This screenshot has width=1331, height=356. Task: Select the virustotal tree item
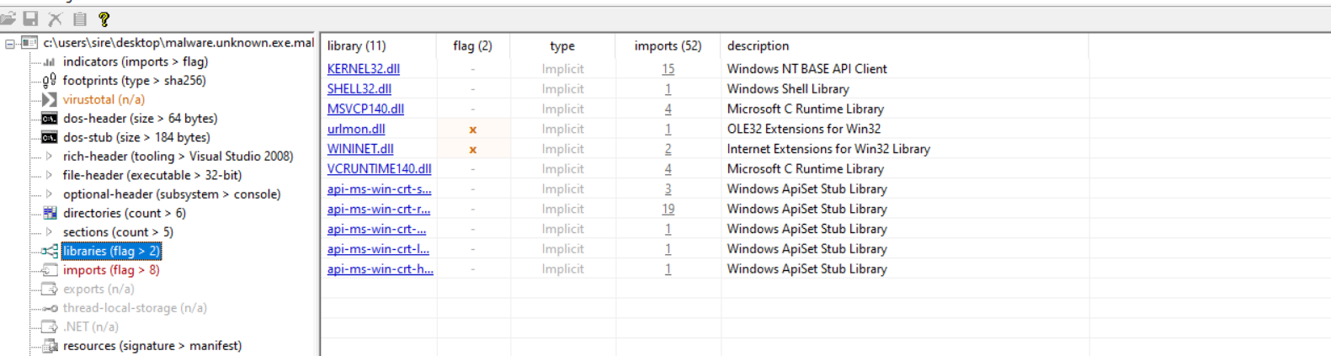click(x=104, y=99)
